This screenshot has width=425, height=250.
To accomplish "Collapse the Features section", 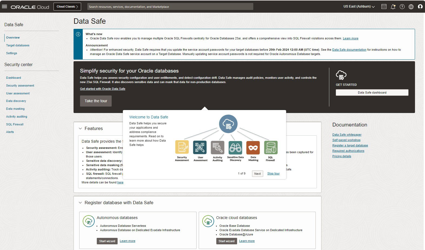I will pos(80,129).
